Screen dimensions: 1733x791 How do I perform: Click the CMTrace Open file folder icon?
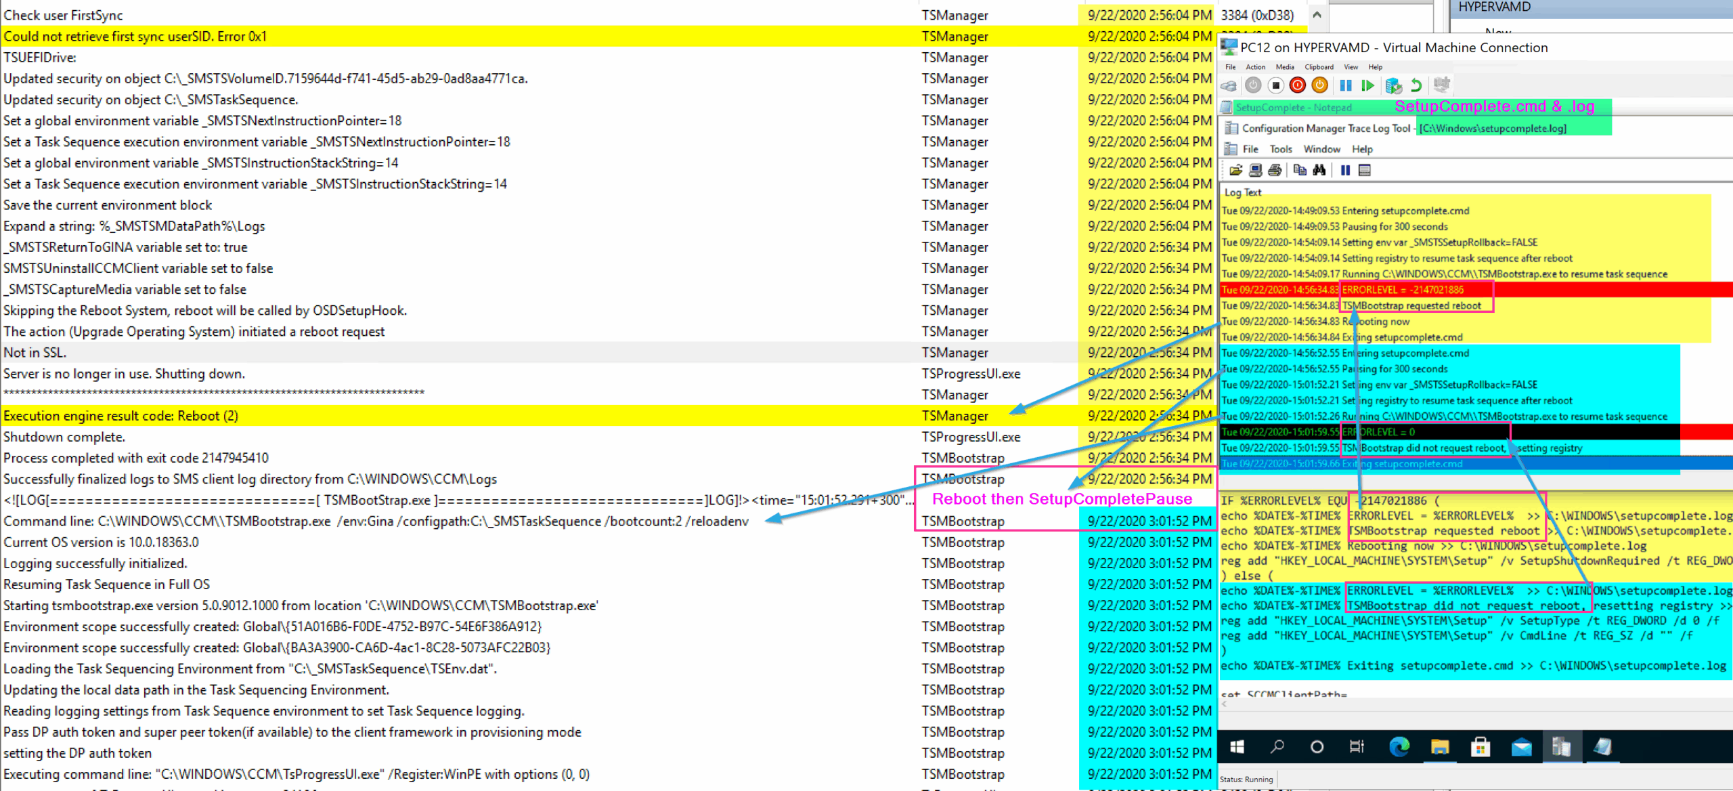tap(1235, 170)
